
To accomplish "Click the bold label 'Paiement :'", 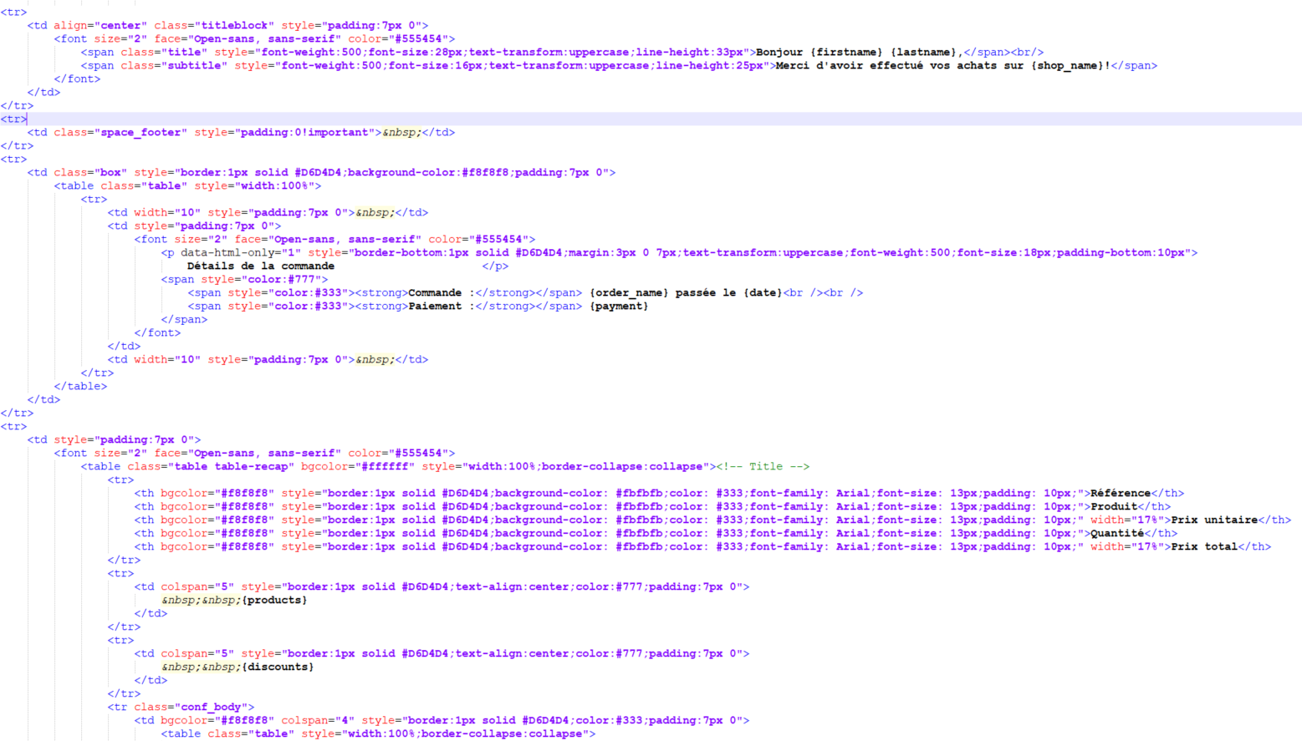I will point(442,306).
